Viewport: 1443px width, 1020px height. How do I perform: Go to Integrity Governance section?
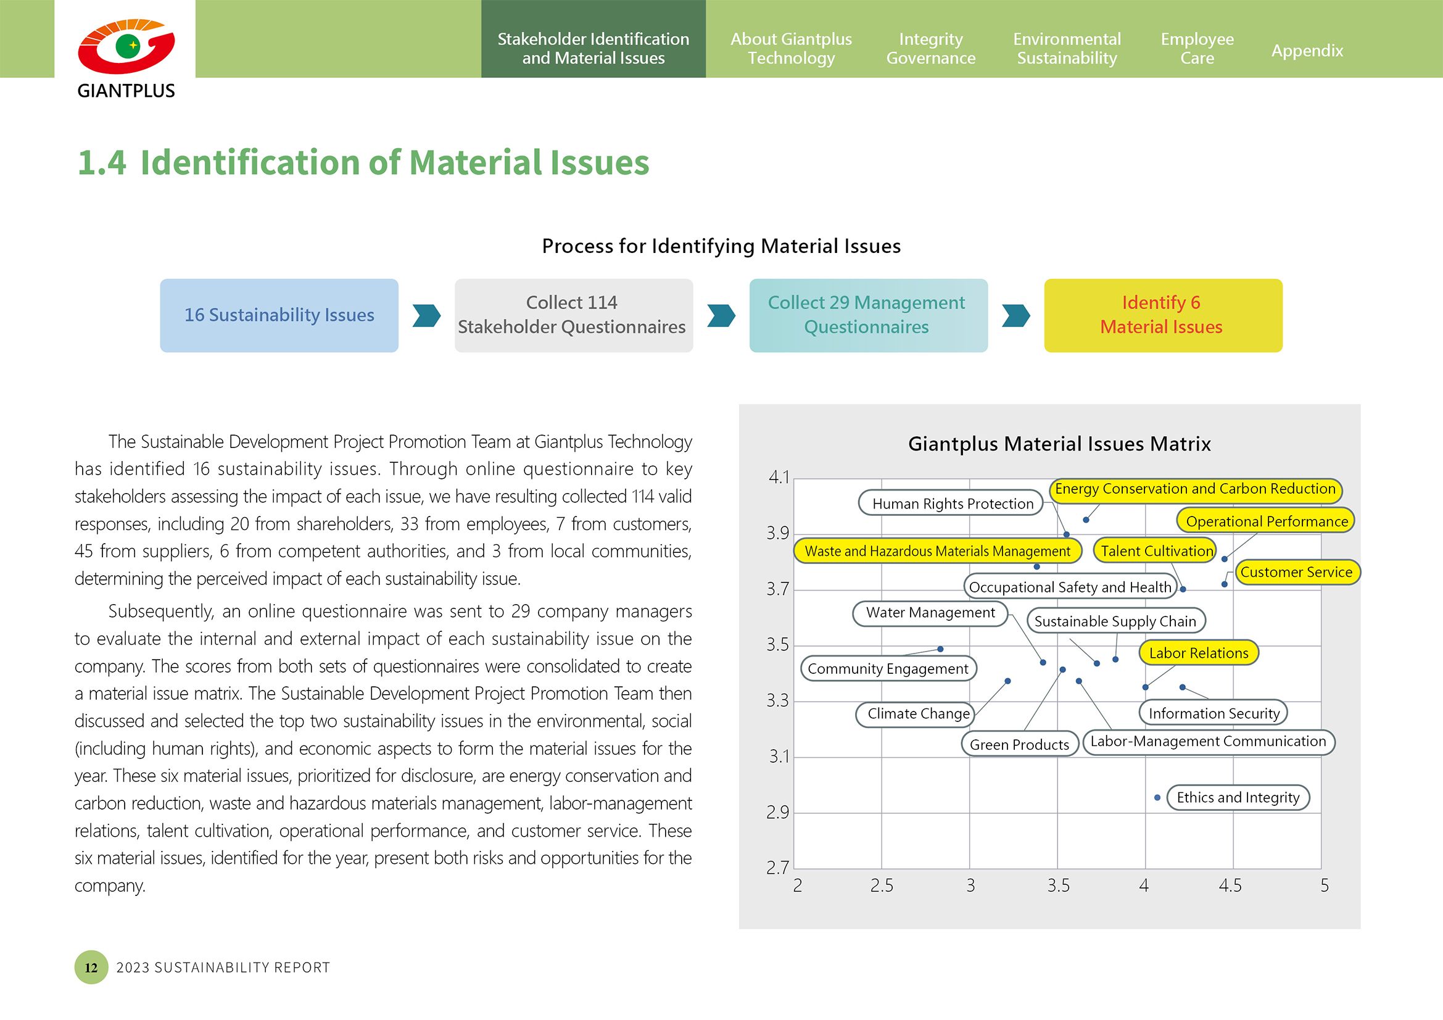click(x=931, y=48)
